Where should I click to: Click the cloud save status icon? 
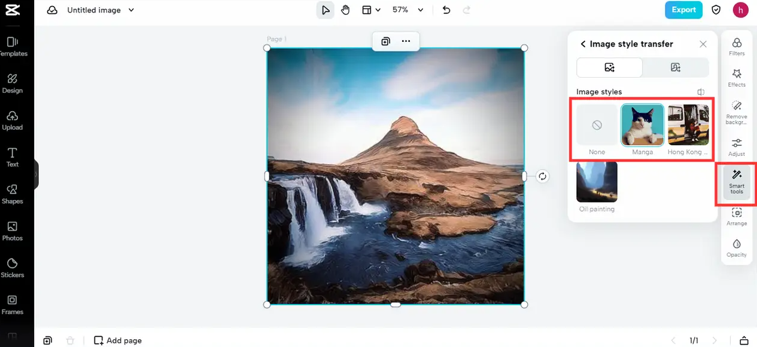click(x=52, y=10)
